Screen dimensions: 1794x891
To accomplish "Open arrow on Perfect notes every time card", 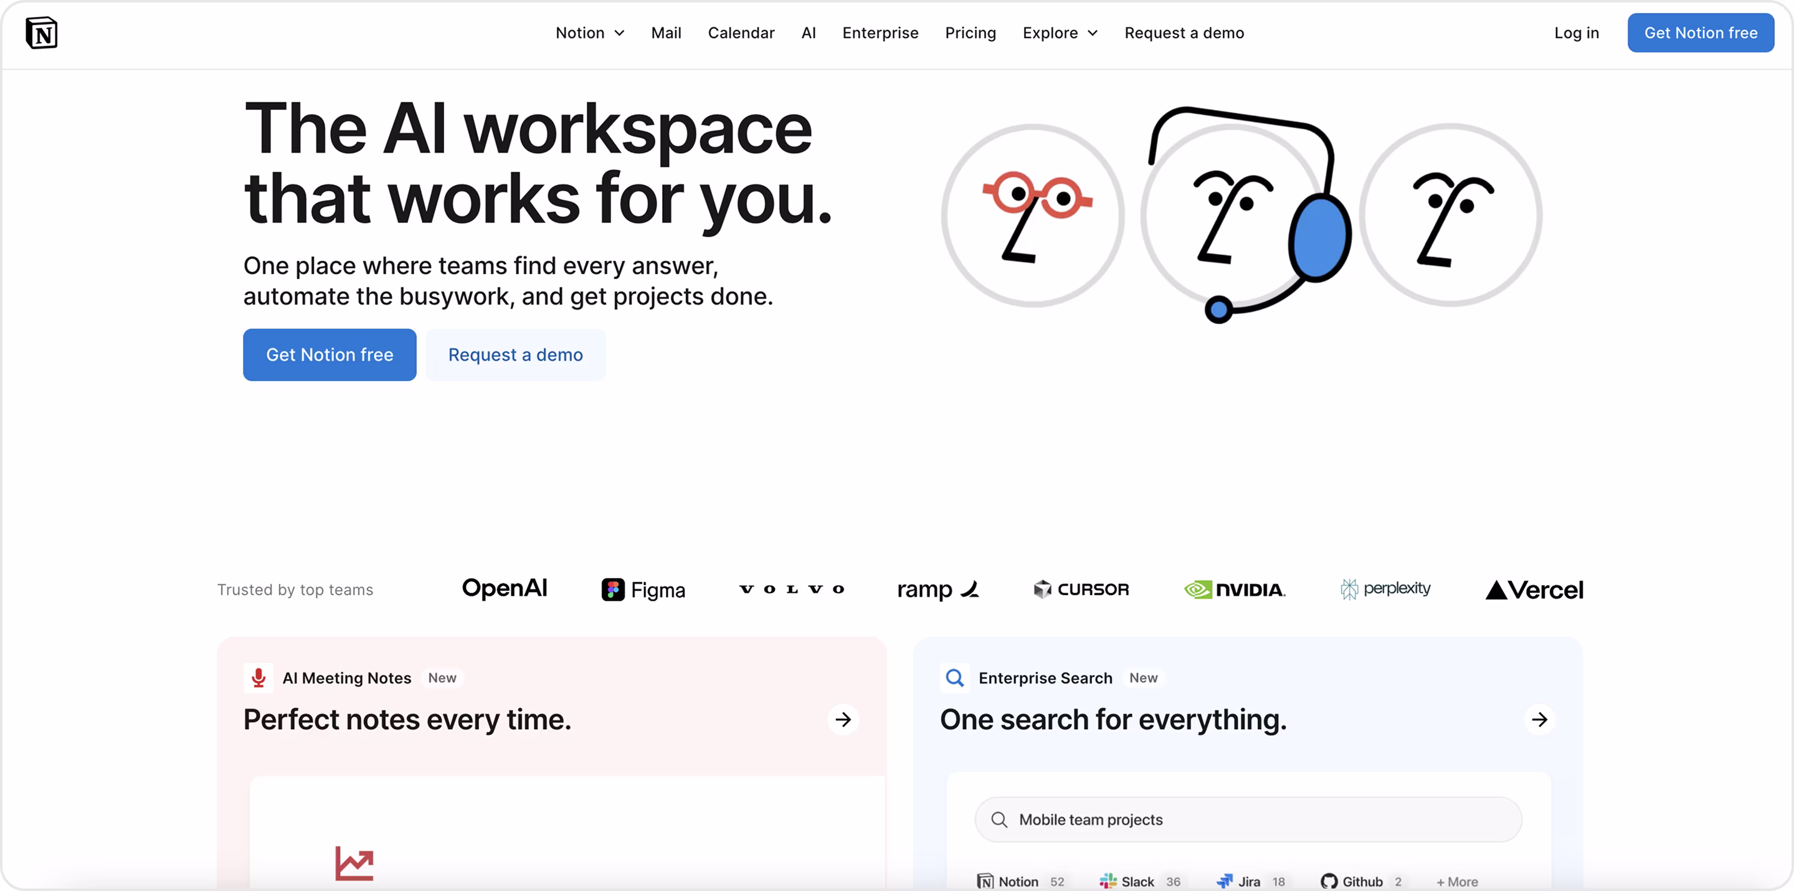I will [843, 720].
